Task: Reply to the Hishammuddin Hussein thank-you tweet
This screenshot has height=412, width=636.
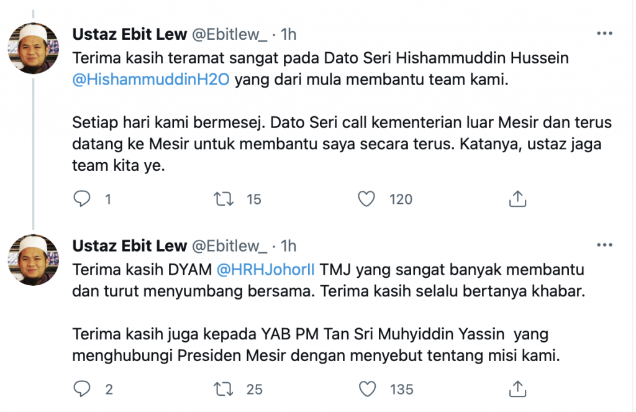Action: tap(82, 199)
